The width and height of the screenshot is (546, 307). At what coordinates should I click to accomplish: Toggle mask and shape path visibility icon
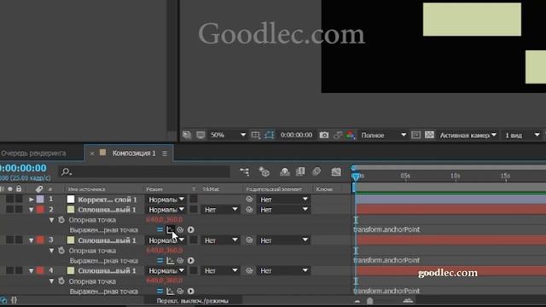(x=270, y=135)
